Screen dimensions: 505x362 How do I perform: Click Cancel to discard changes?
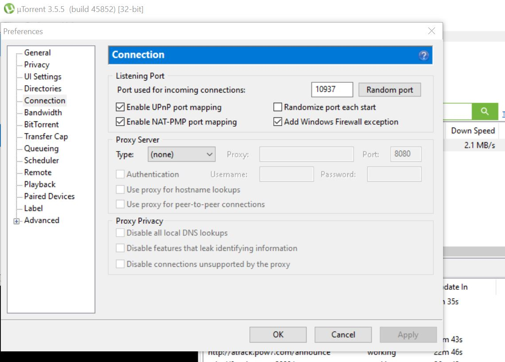tap(343, 335)
